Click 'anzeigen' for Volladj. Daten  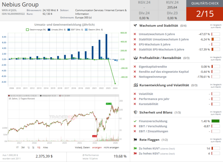[97, 147]
